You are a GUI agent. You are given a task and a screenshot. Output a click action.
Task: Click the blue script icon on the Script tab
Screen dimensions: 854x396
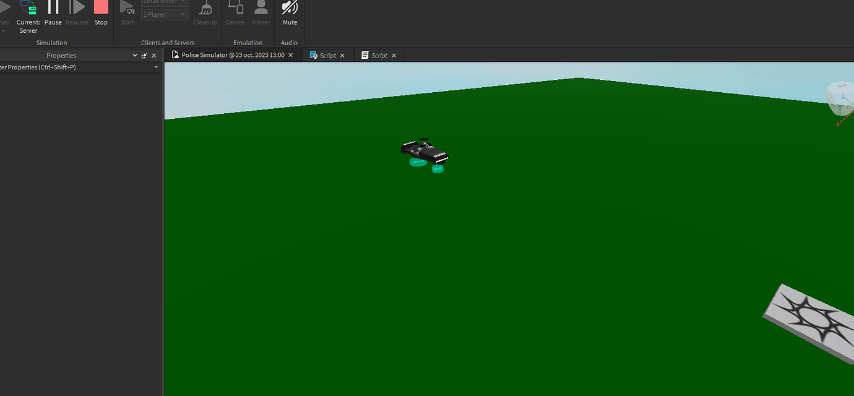pyautogui.click(x=314, y=55)
